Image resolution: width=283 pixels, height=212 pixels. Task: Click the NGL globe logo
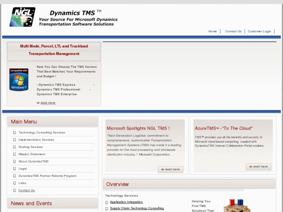[22, 17]
